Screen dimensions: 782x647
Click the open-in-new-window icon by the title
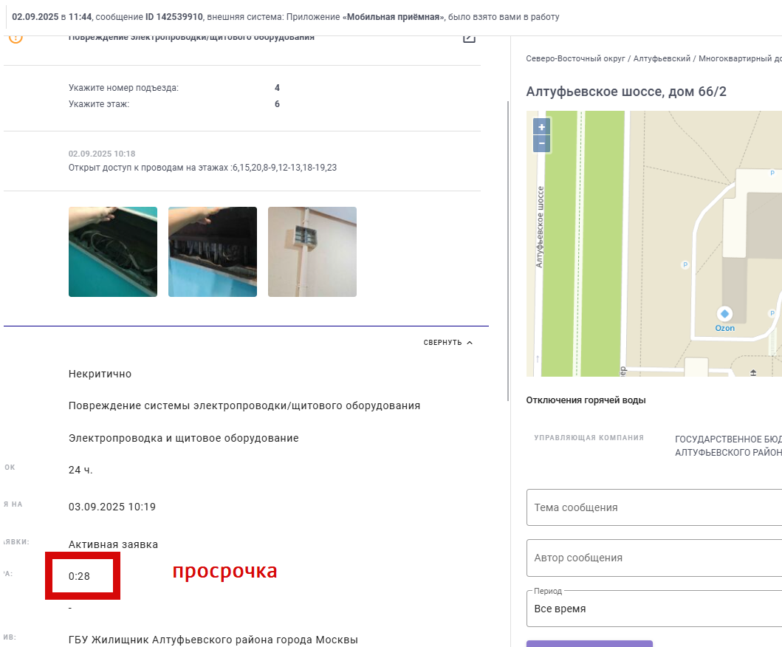click(x=469, y=38)
